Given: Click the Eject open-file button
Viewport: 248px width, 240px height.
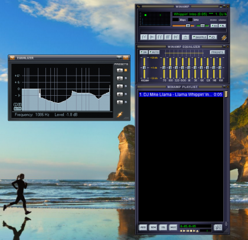Looking at the screenshot, I should tap(185, 37).
